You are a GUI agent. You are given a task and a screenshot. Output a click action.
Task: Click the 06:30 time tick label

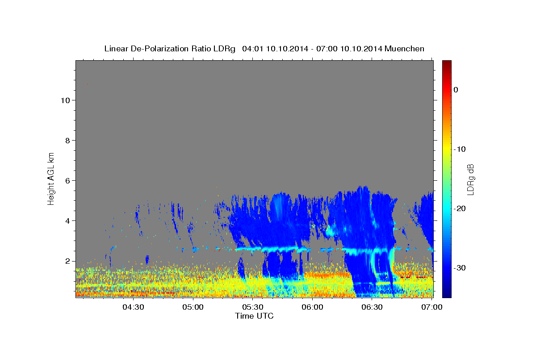click(372, 307)
